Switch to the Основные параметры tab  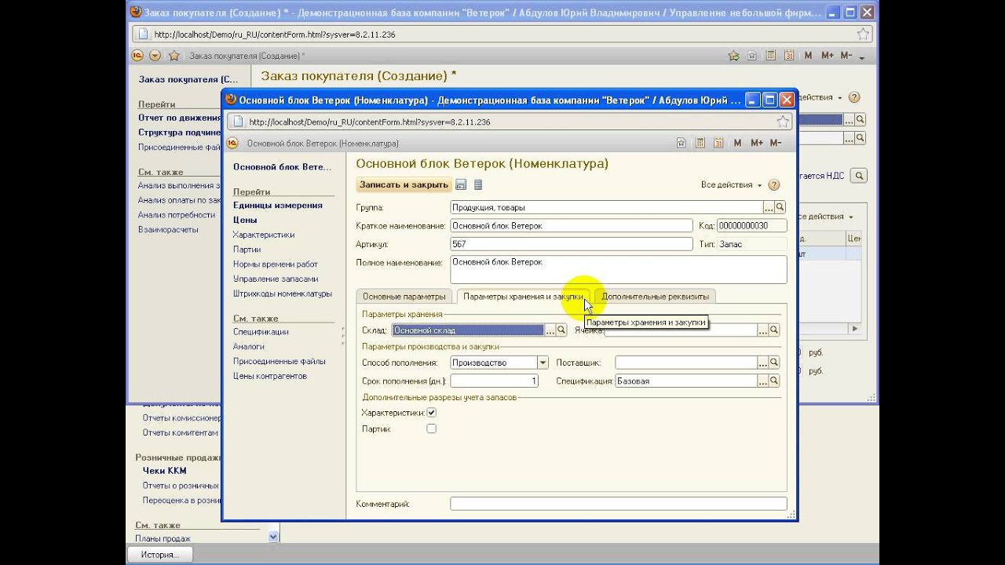404,297
